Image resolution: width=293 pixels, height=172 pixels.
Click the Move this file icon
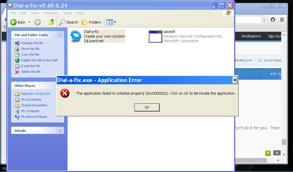coord(17,49)
